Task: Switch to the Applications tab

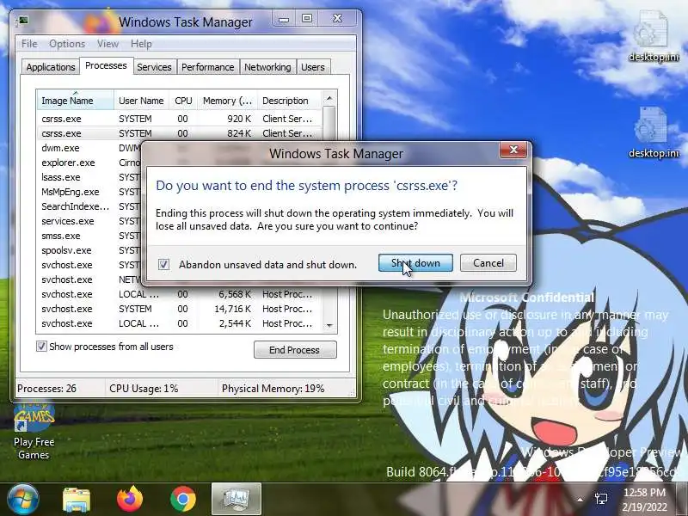Action: coord(51,67)
